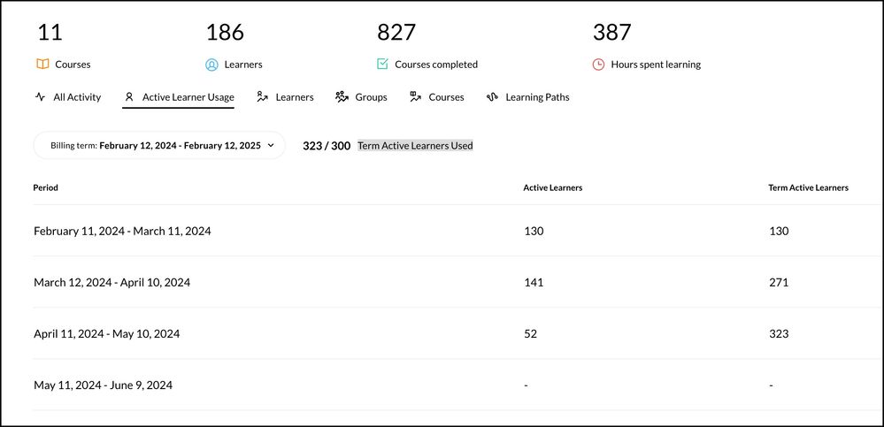Click the Term Active Learners column header
Image resolution: width=884 pixels, height=427 pixels.
point(808,187)
